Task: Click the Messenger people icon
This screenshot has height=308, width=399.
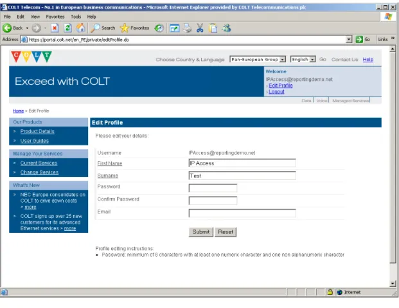Action: 226,28
